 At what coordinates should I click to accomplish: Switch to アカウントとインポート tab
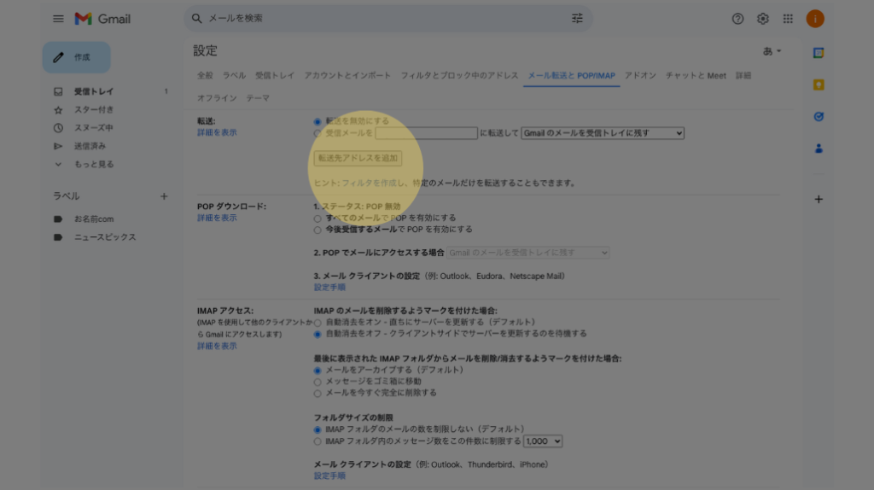pos(347,76)
